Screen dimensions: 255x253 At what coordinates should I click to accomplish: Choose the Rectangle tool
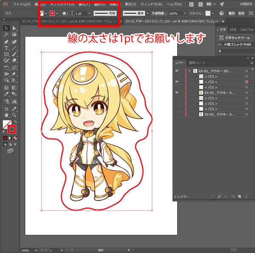[x=6, y=54]
